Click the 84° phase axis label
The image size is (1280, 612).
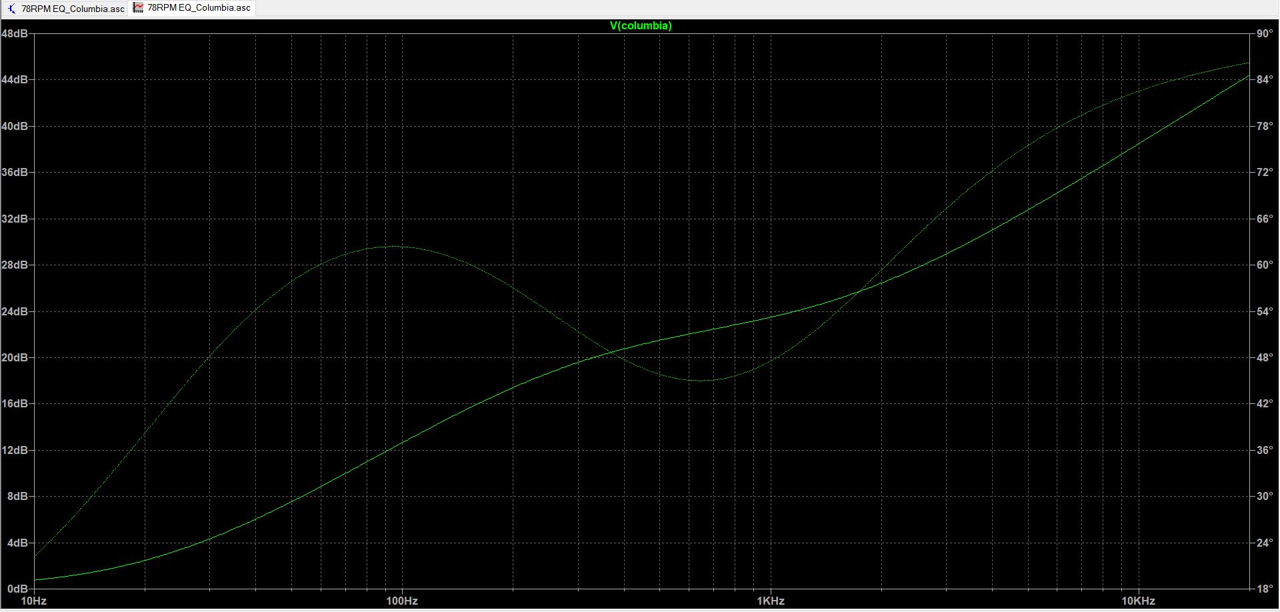(1265, 79)
